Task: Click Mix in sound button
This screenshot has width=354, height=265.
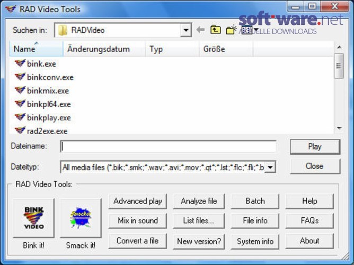Action: click(137, 220)
